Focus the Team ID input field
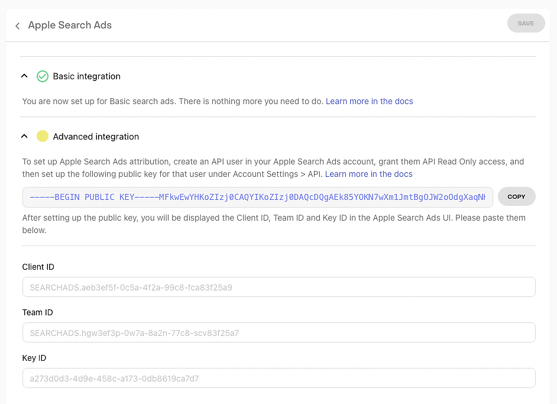557x404 pixels. 279,332
